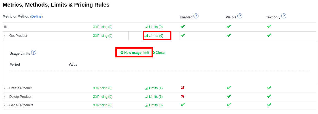318x114 pixels.
Task: Click help icon next to Text only
Action: click(284, 16)
